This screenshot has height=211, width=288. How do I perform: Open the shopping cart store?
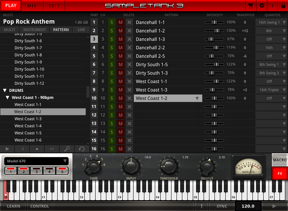(251, 5)
